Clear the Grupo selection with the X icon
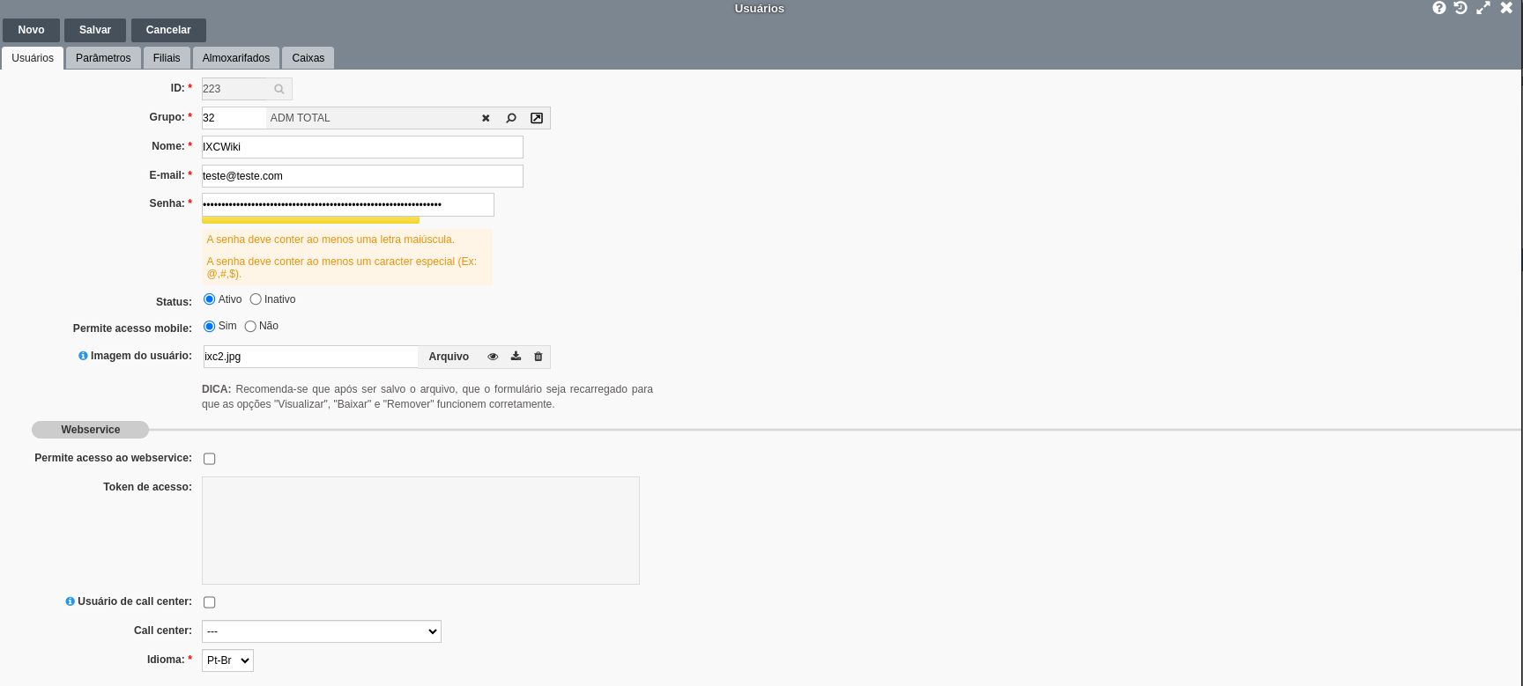1523x686 pixels. 486,118
